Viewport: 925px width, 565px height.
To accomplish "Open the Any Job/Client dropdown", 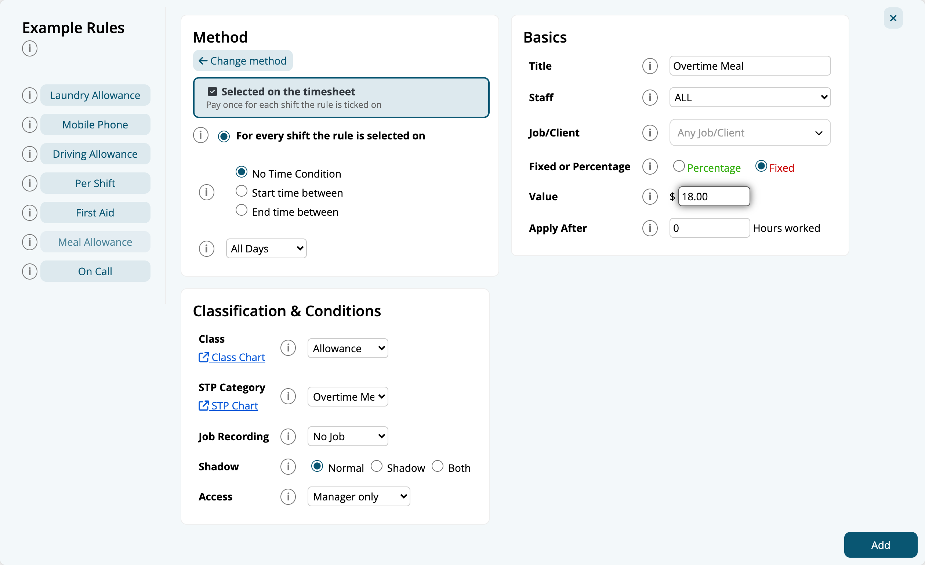I will [750, 133].
